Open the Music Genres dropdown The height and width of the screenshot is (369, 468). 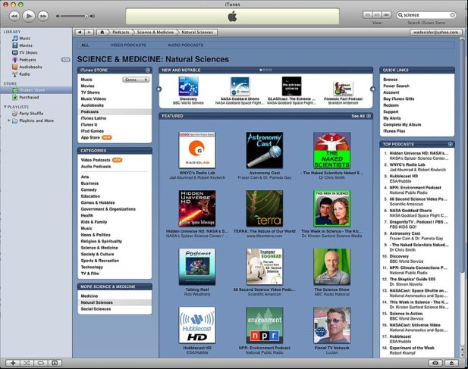136,80
